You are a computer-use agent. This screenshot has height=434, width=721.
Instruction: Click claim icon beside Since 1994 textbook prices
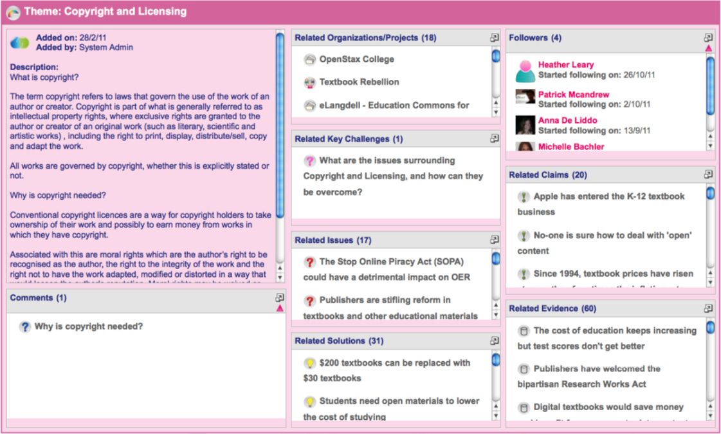point(524,274)
